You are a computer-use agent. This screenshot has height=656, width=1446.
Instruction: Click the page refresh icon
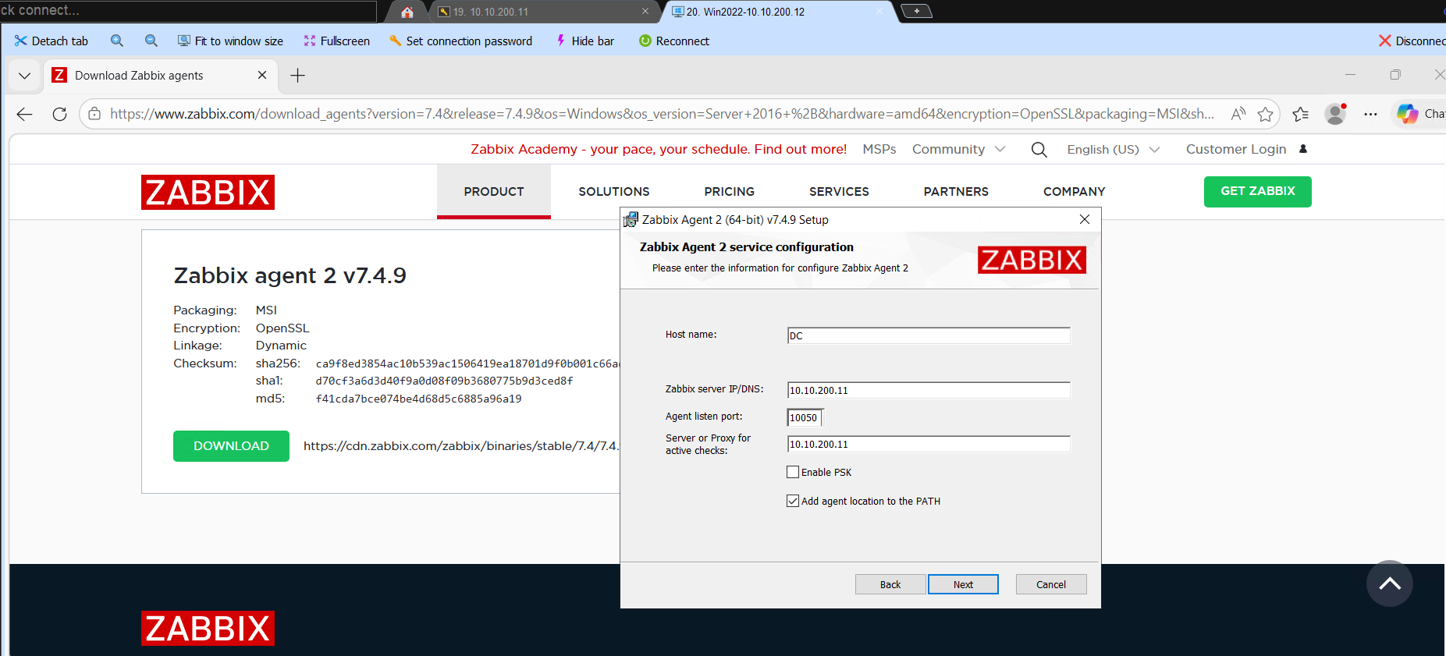coord(59,114)
